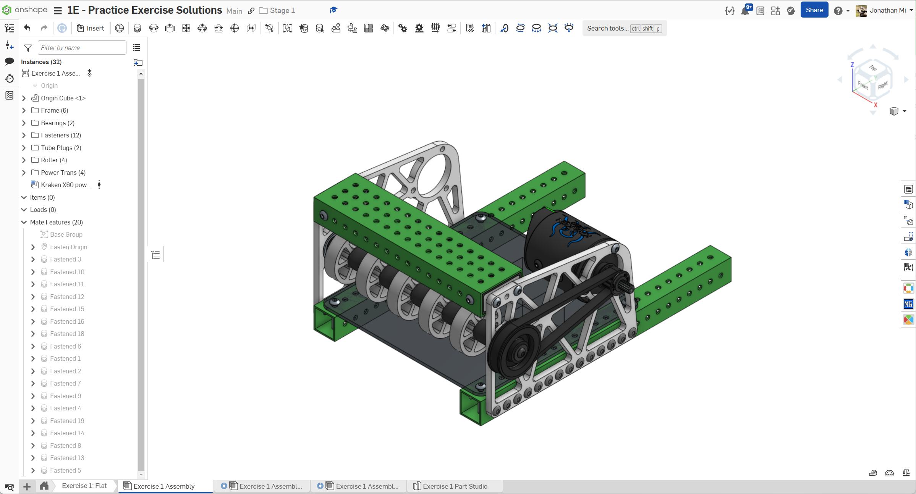Expand the Fastened 10 mate
Image resolution: width=916 pixels, height=494 pixels.
pos(33,272)
